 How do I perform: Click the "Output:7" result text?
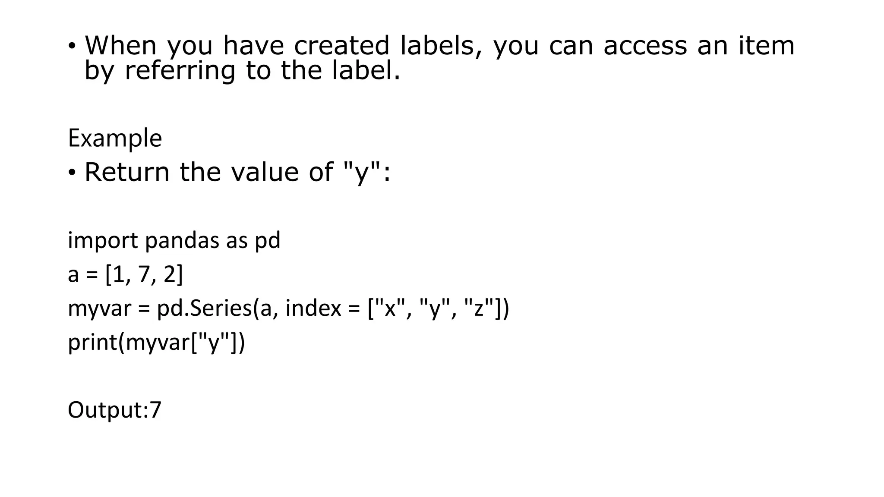[x=114, y=410]
